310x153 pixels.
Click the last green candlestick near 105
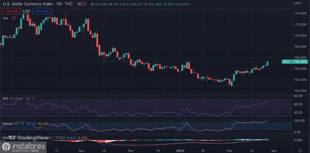(268, 64)
